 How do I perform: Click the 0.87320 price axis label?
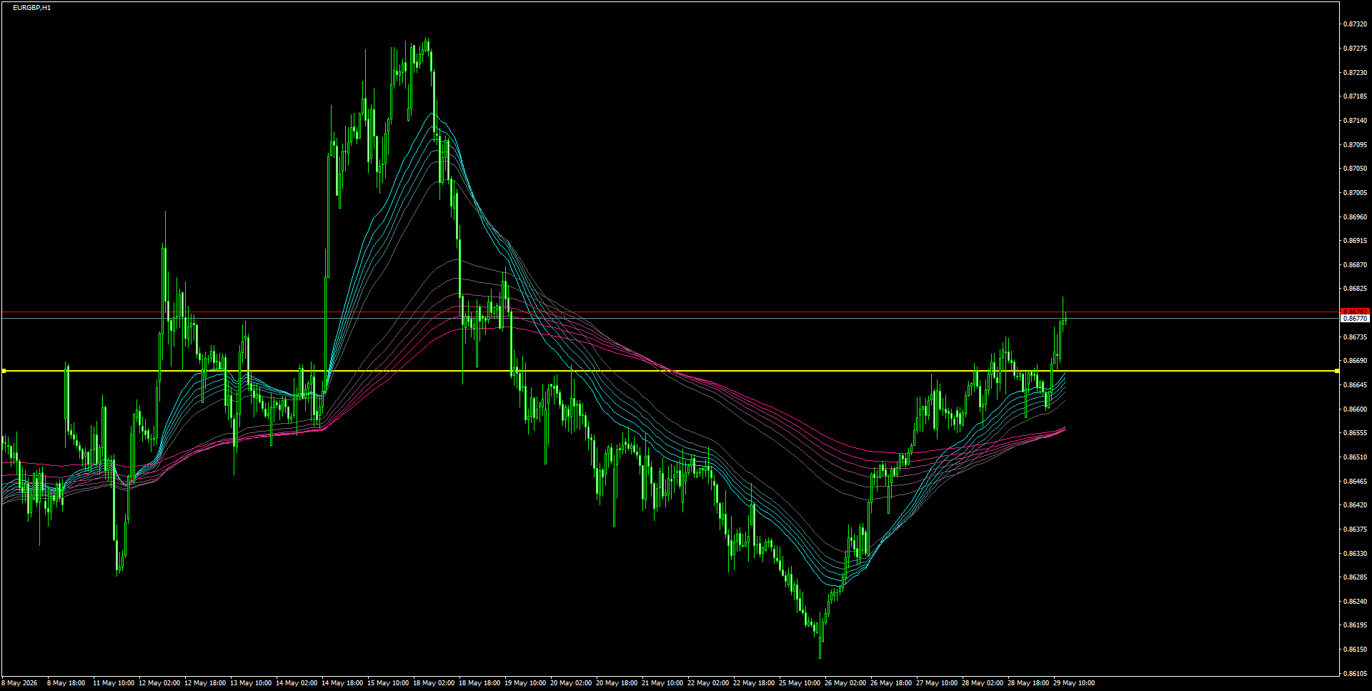pos(1356,24)
